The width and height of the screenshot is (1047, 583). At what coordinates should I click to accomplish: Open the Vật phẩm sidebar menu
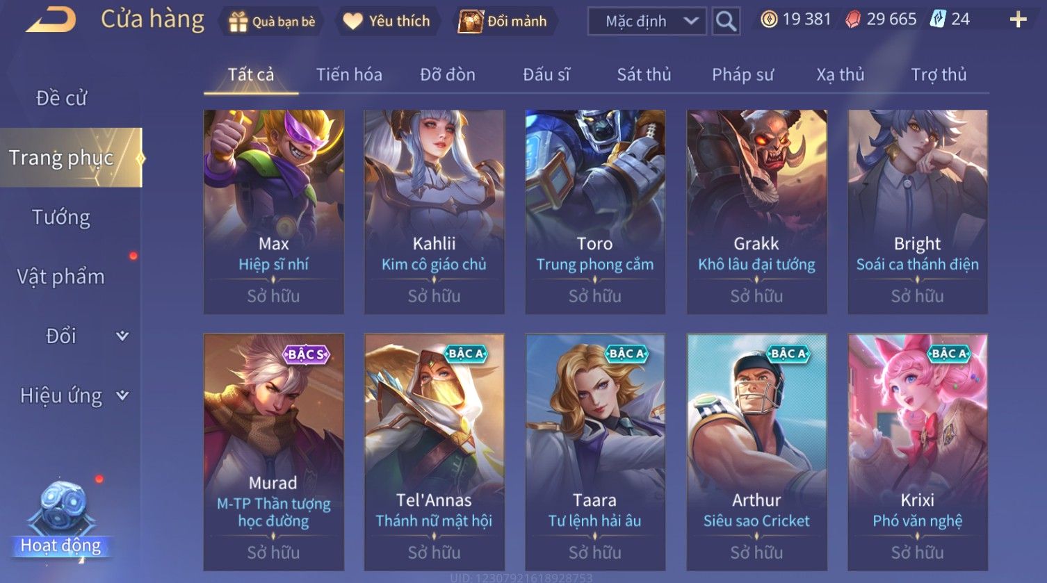coord(61,277)
